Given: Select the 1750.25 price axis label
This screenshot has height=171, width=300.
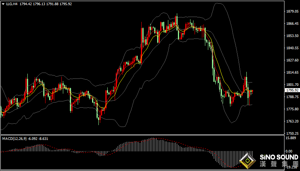Looking at the screenshot, I should 292,133.
